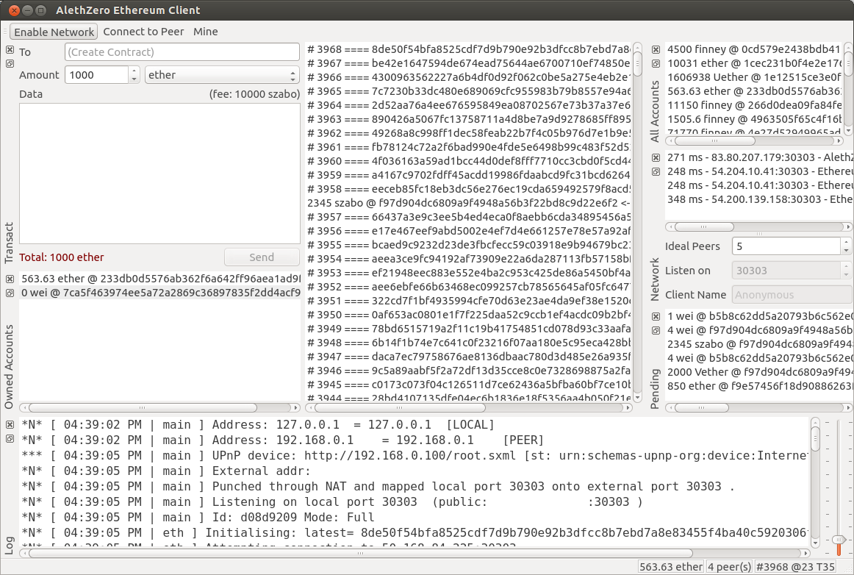Toggle Mine in the toolbar
The width and height of the screenshot is (854, 575).
[205, 32]
